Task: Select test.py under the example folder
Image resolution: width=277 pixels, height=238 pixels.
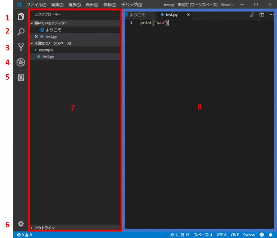Action: point(75,57)
